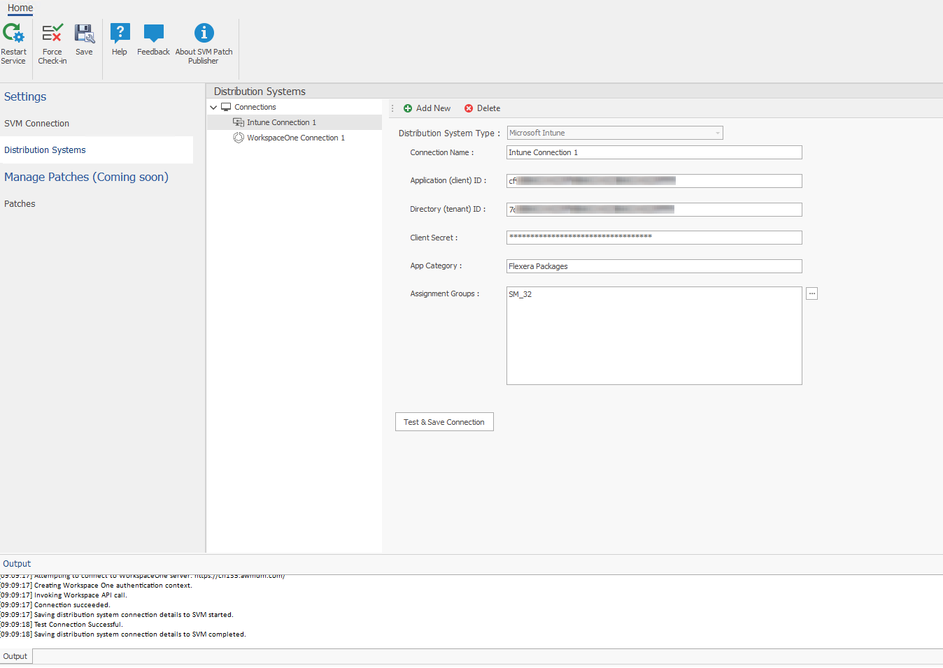
Task: Open the Assignment Groups ellipsis browse button
Action: (x=811, y=293)
